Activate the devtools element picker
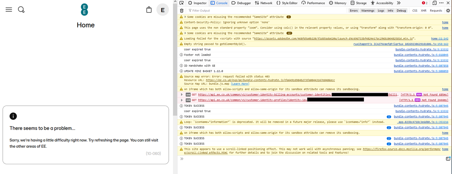This screenshot has height=174, width=452. point(182,3)
